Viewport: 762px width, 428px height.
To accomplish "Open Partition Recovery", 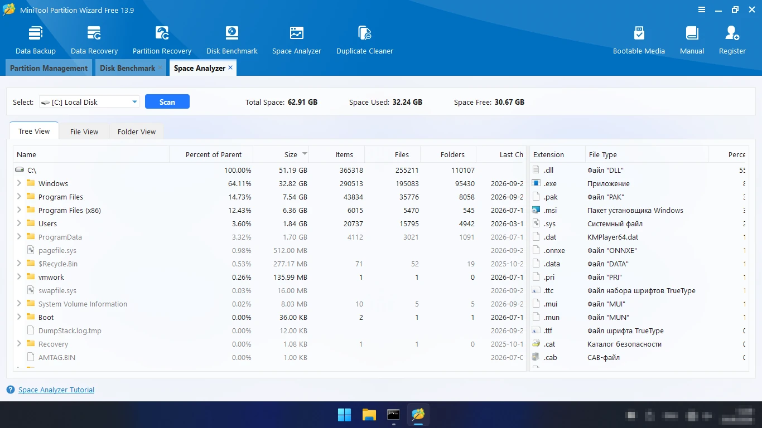I will 162,40.
